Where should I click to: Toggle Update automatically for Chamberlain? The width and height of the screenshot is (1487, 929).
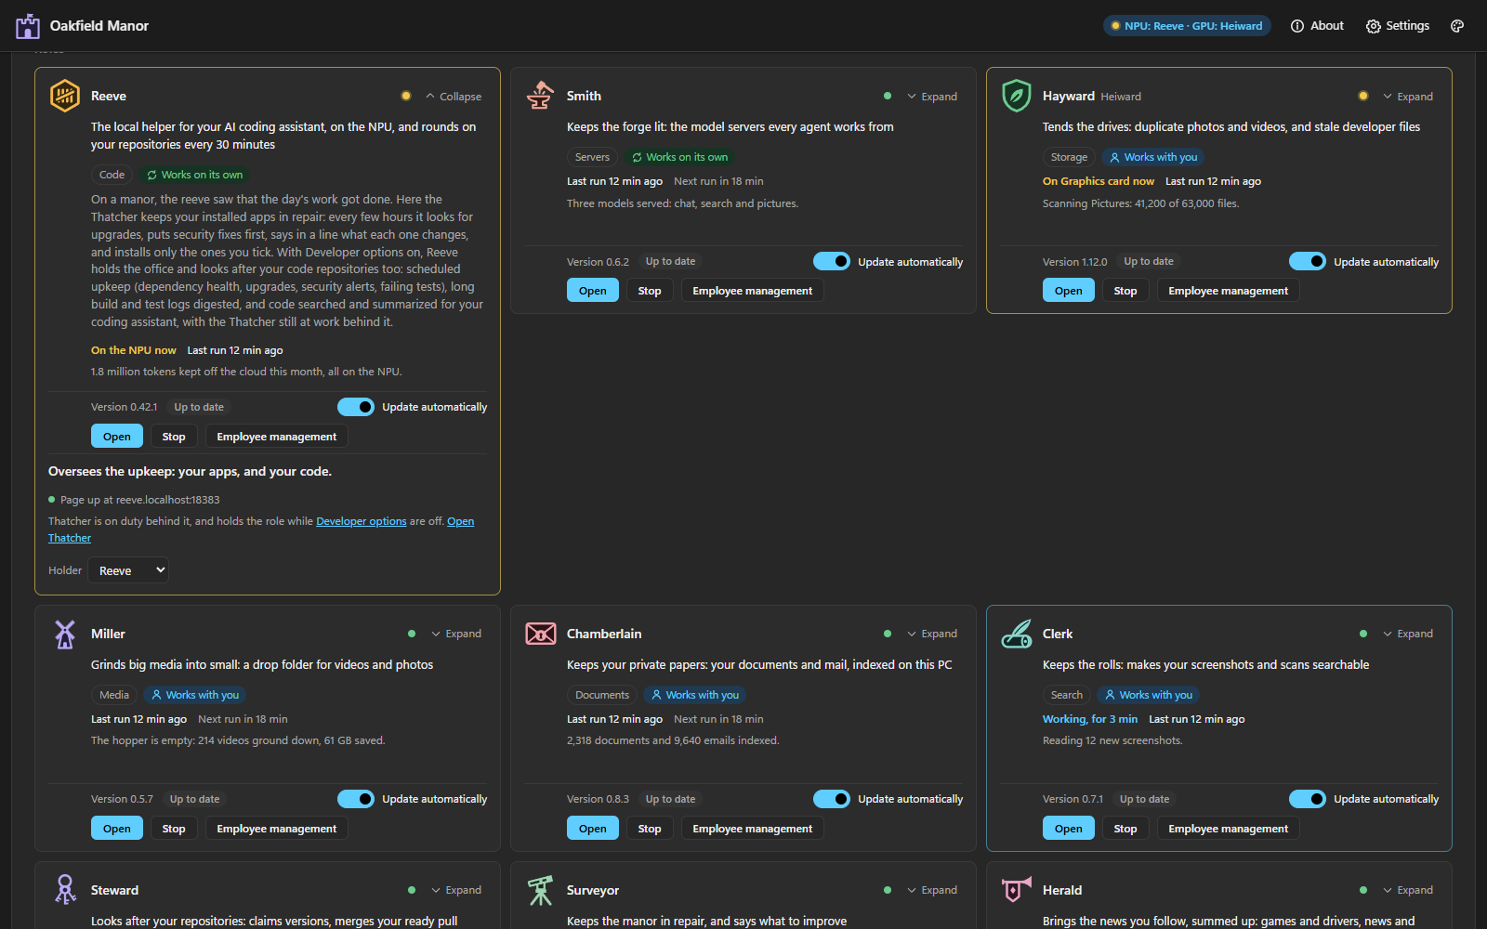832,799
